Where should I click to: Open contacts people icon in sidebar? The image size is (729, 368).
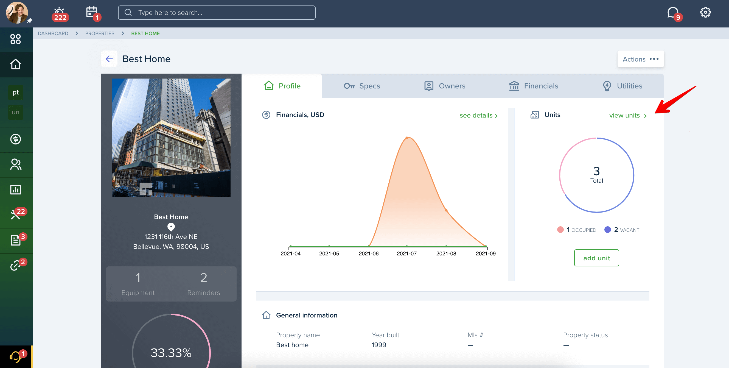click(x=16, y=165)
